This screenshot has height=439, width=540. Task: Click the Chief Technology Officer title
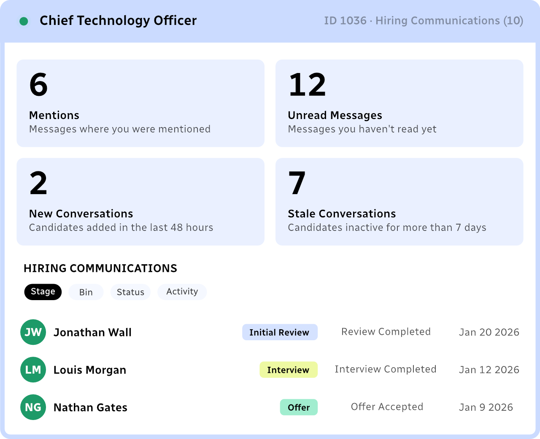click(x=118, y=21)
